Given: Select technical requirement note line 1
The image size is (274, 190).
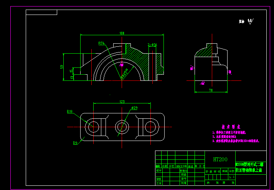Looking at the screenshot, I should [x=229, y=133].
